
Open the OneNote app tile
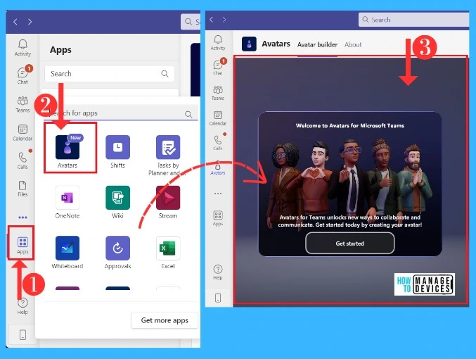[x=67, y=202]
